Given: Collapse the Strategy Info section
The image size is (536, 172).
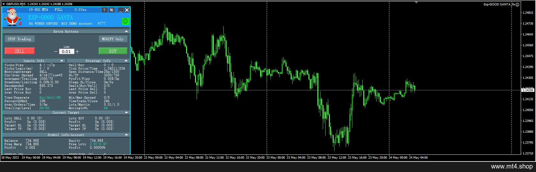Looking at the screenshot, I should (x=126, y=61).
